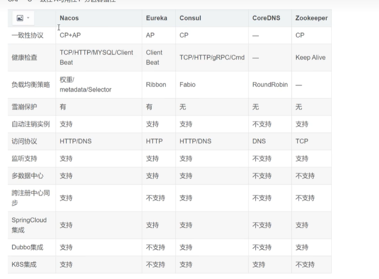
Task: Click HTTP/DNS in 访问协议 row under Consul
Action: [195, 141]
